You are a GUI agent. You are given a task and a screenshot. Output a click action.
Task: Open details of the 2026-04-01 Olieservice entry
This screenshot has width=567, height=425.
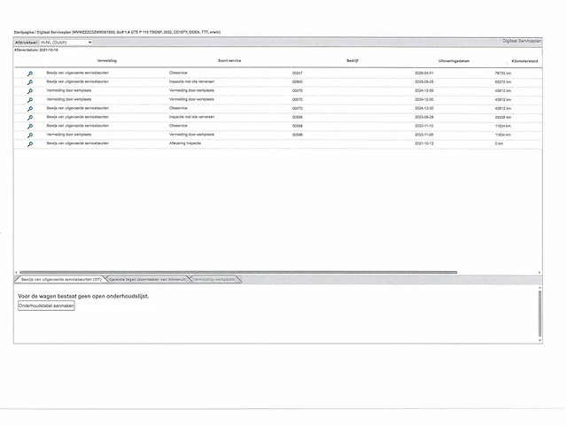coord(30,73)
